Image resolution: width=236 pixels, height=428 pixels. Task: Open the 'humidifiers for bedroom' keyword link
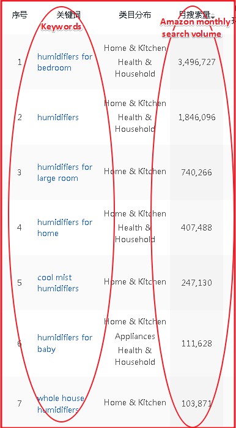tap(65, 62)
